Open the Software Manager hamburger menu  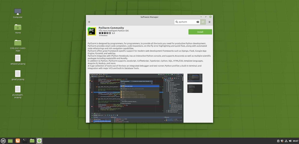pyautogui.click(x=209, y=22)
